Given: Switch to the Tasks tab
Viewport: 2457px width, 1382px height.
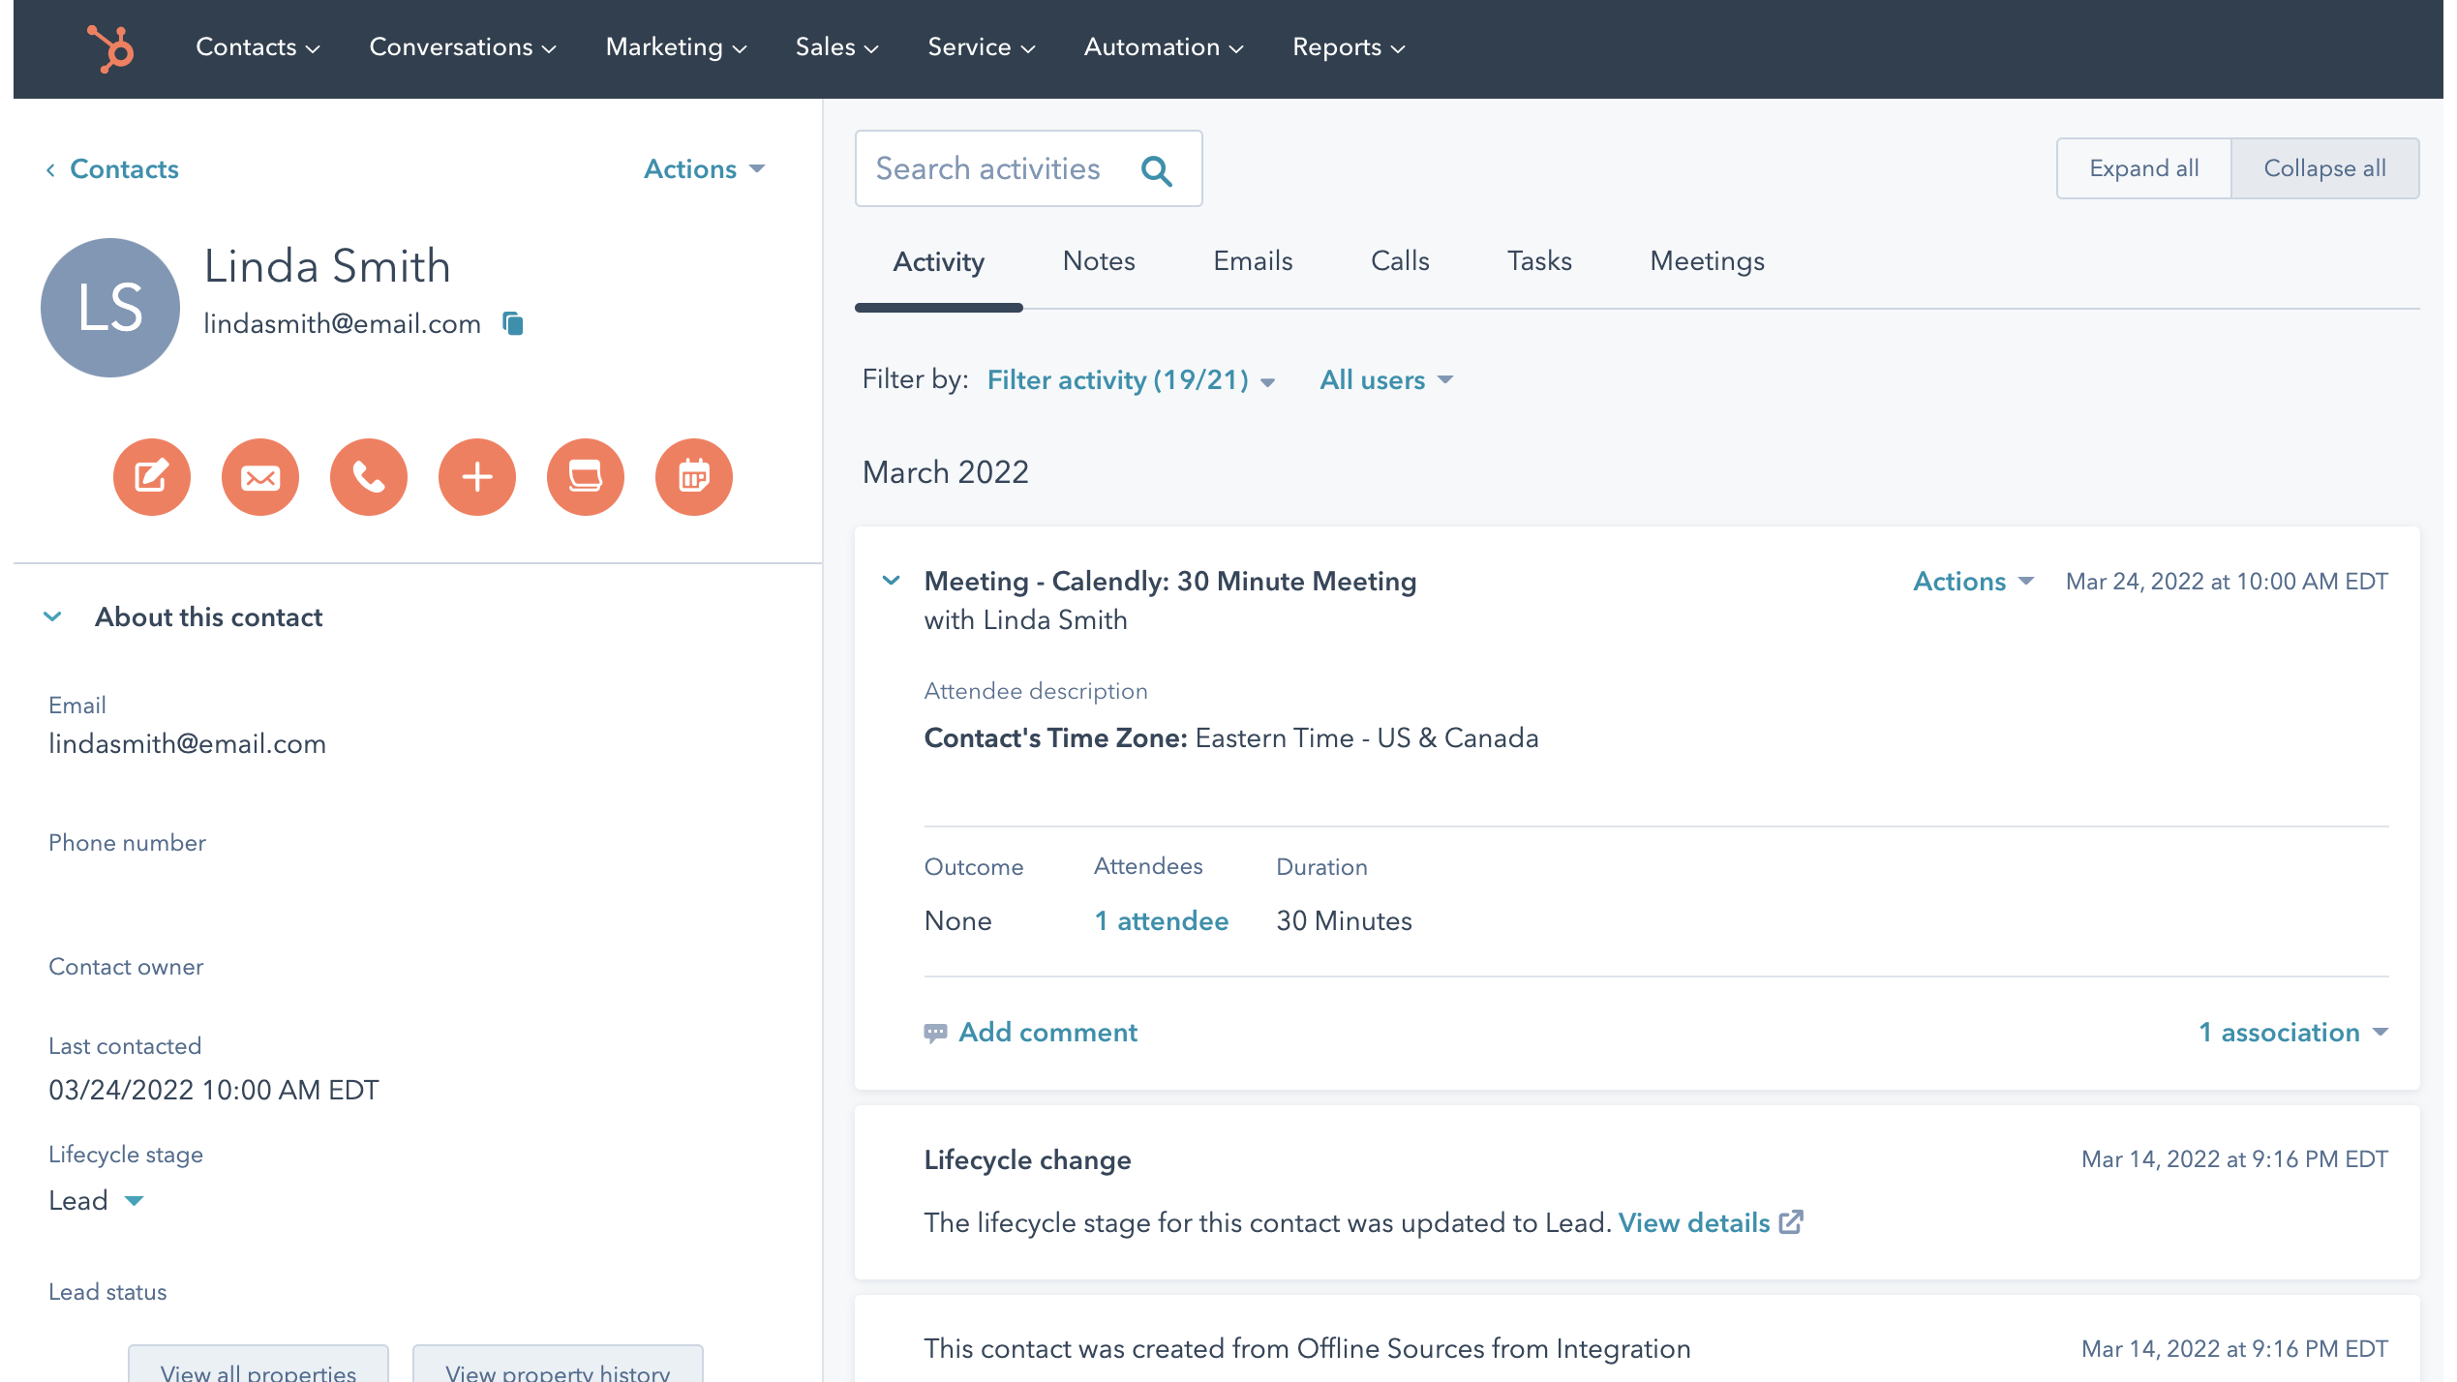Looking at the screenshot, I should tap(1539, 261).
